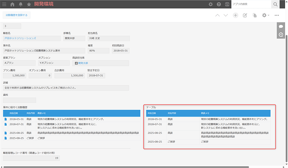Open bookmarks star icon
This screenshot has height=168, width=288.
(29, 4)
